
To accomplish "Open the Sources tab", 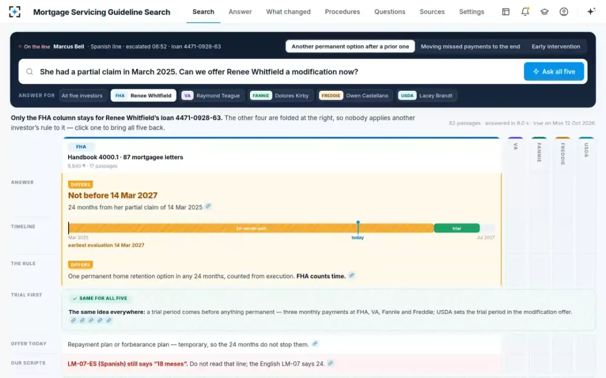I will pos(432,12).
